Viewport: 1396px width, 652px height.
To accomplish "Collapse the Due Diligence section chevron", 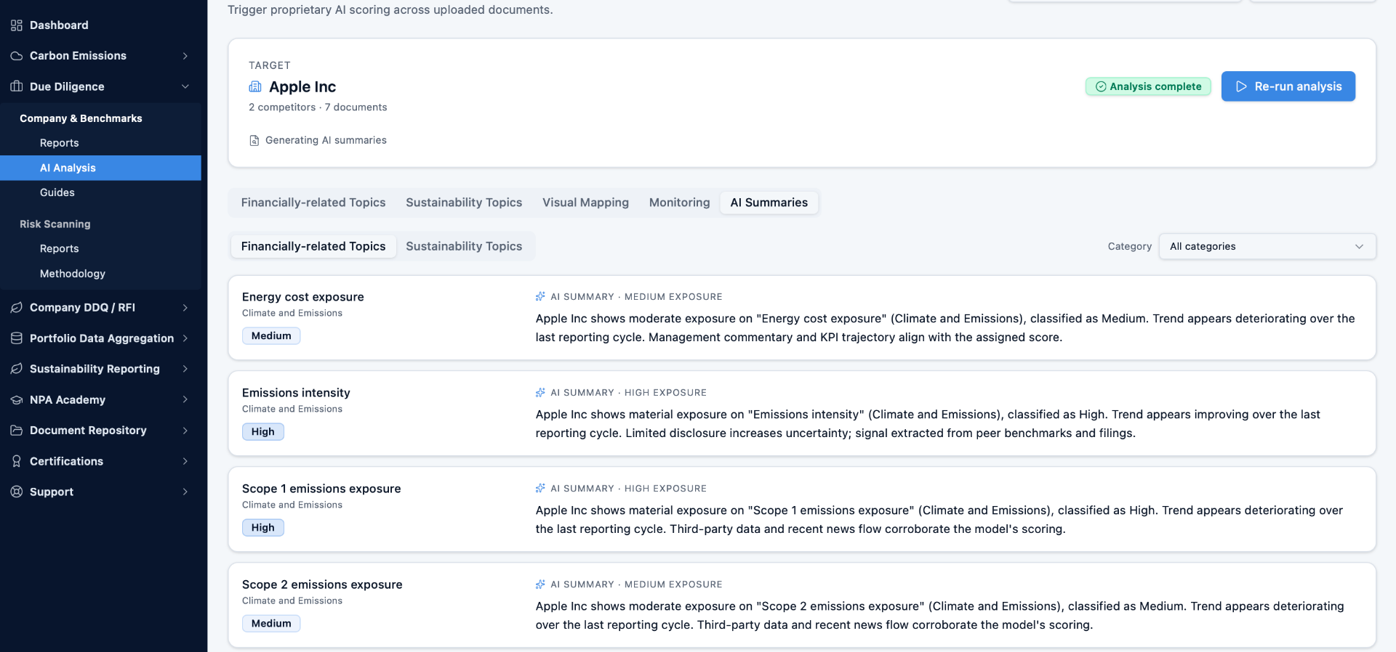I will pyautogui.click(x=185, y=86).
